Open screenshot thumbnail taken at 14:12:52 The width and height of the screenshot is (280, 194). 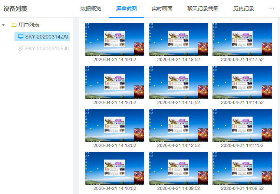(x=178, y=126)
